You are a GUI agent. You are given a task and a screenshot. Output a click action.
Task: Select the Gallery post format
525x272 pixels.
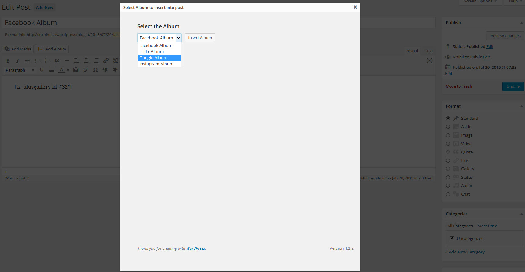click(448, 169)
